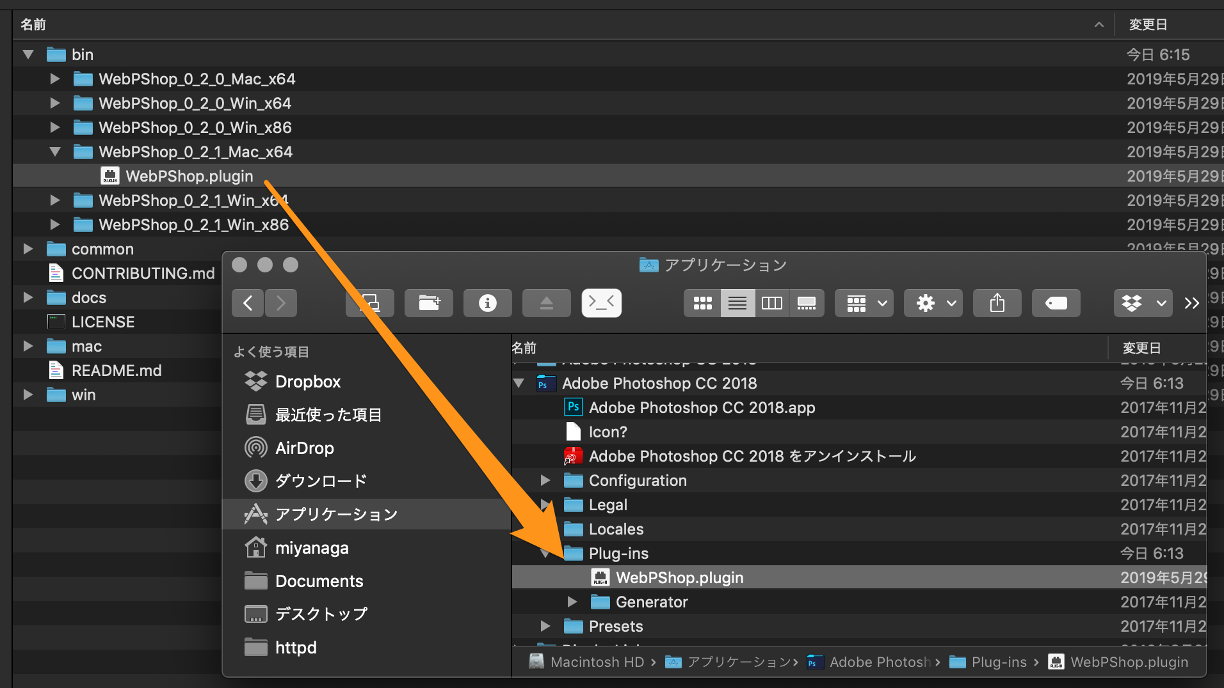
Task: Switch to icon view
Action: (x=702, y=303)
